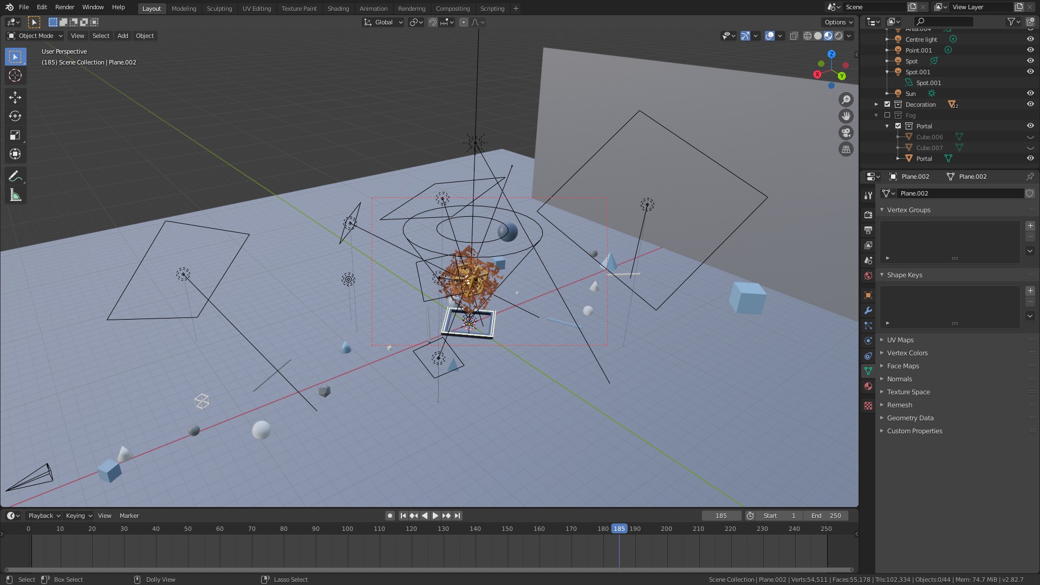This screenshot has height=585, width=1040.
Task: Click frame 185 on timeline
Action: coord(619,528)
